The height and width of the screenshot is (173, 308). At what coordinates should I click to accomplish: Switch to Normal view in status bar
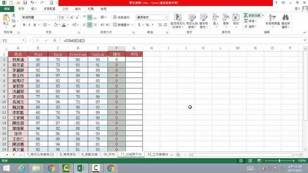(241, 161)
